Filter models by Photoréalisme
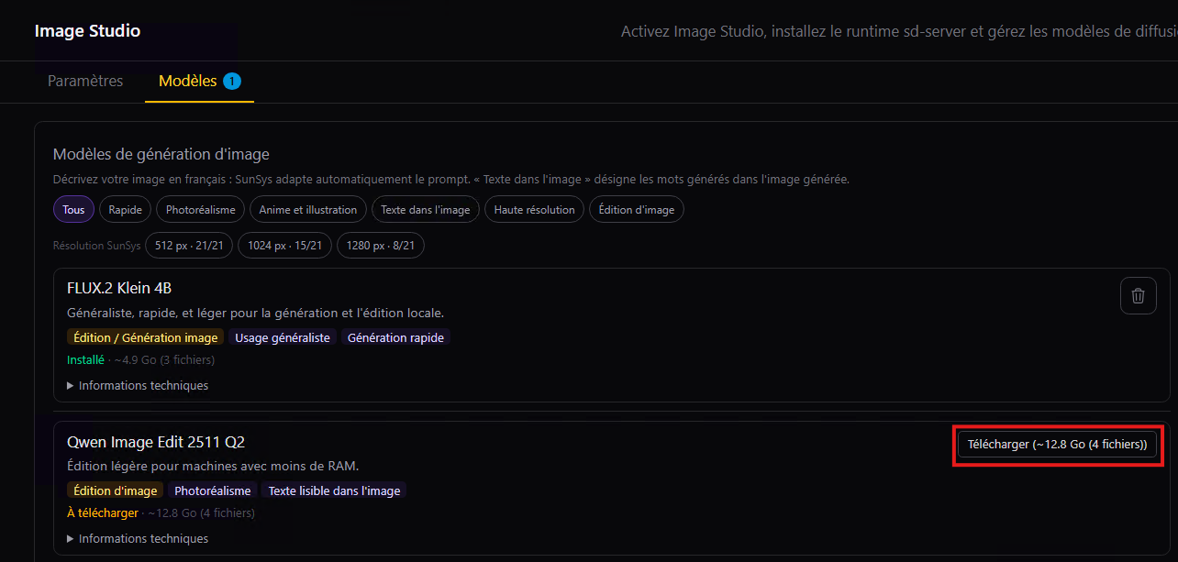This screenshot has height=562, width=1178. click(x=200, y=210)
